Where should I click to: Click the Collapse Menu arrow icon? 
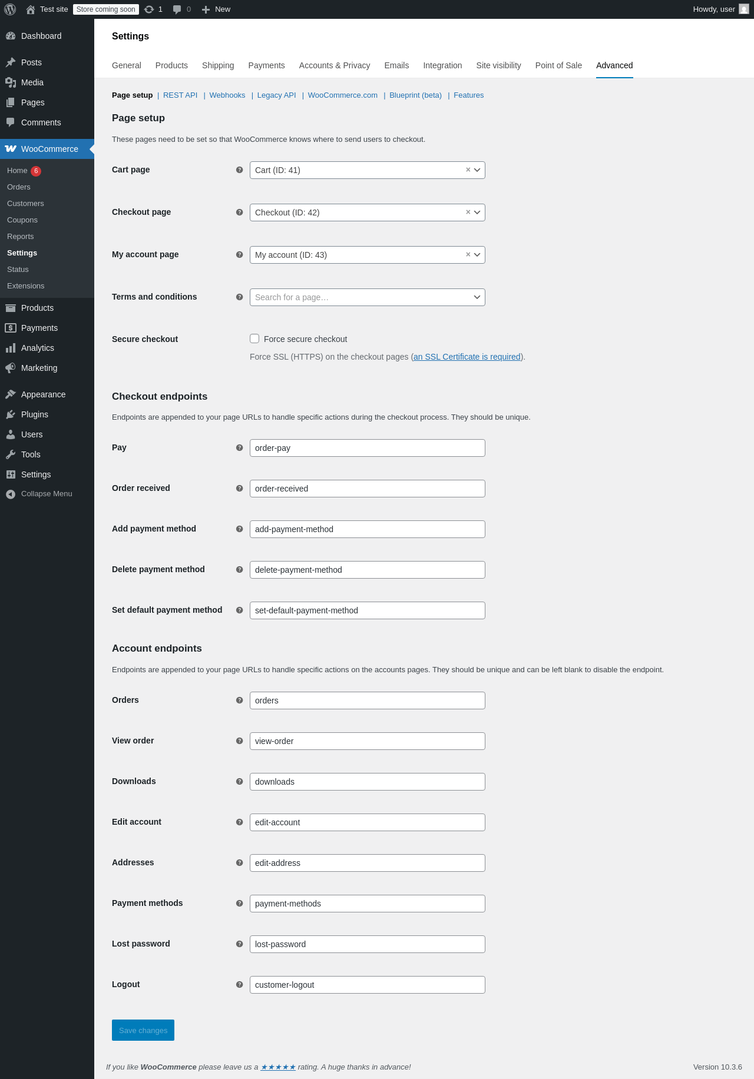click(x=11, y=494)
